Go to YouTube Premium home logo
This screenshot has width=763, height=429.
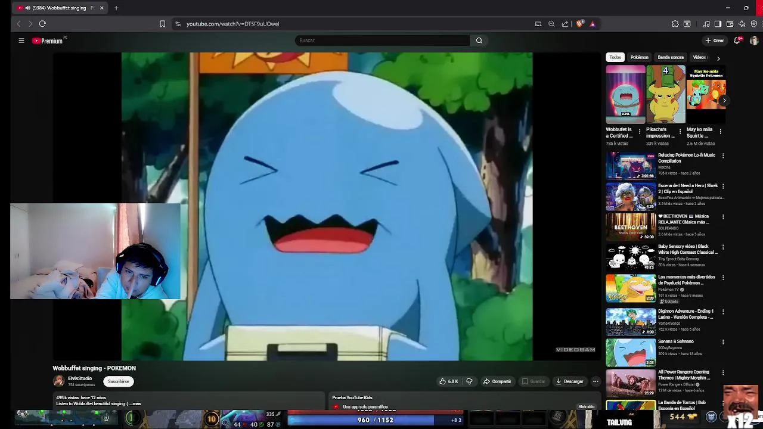point(48,41)
